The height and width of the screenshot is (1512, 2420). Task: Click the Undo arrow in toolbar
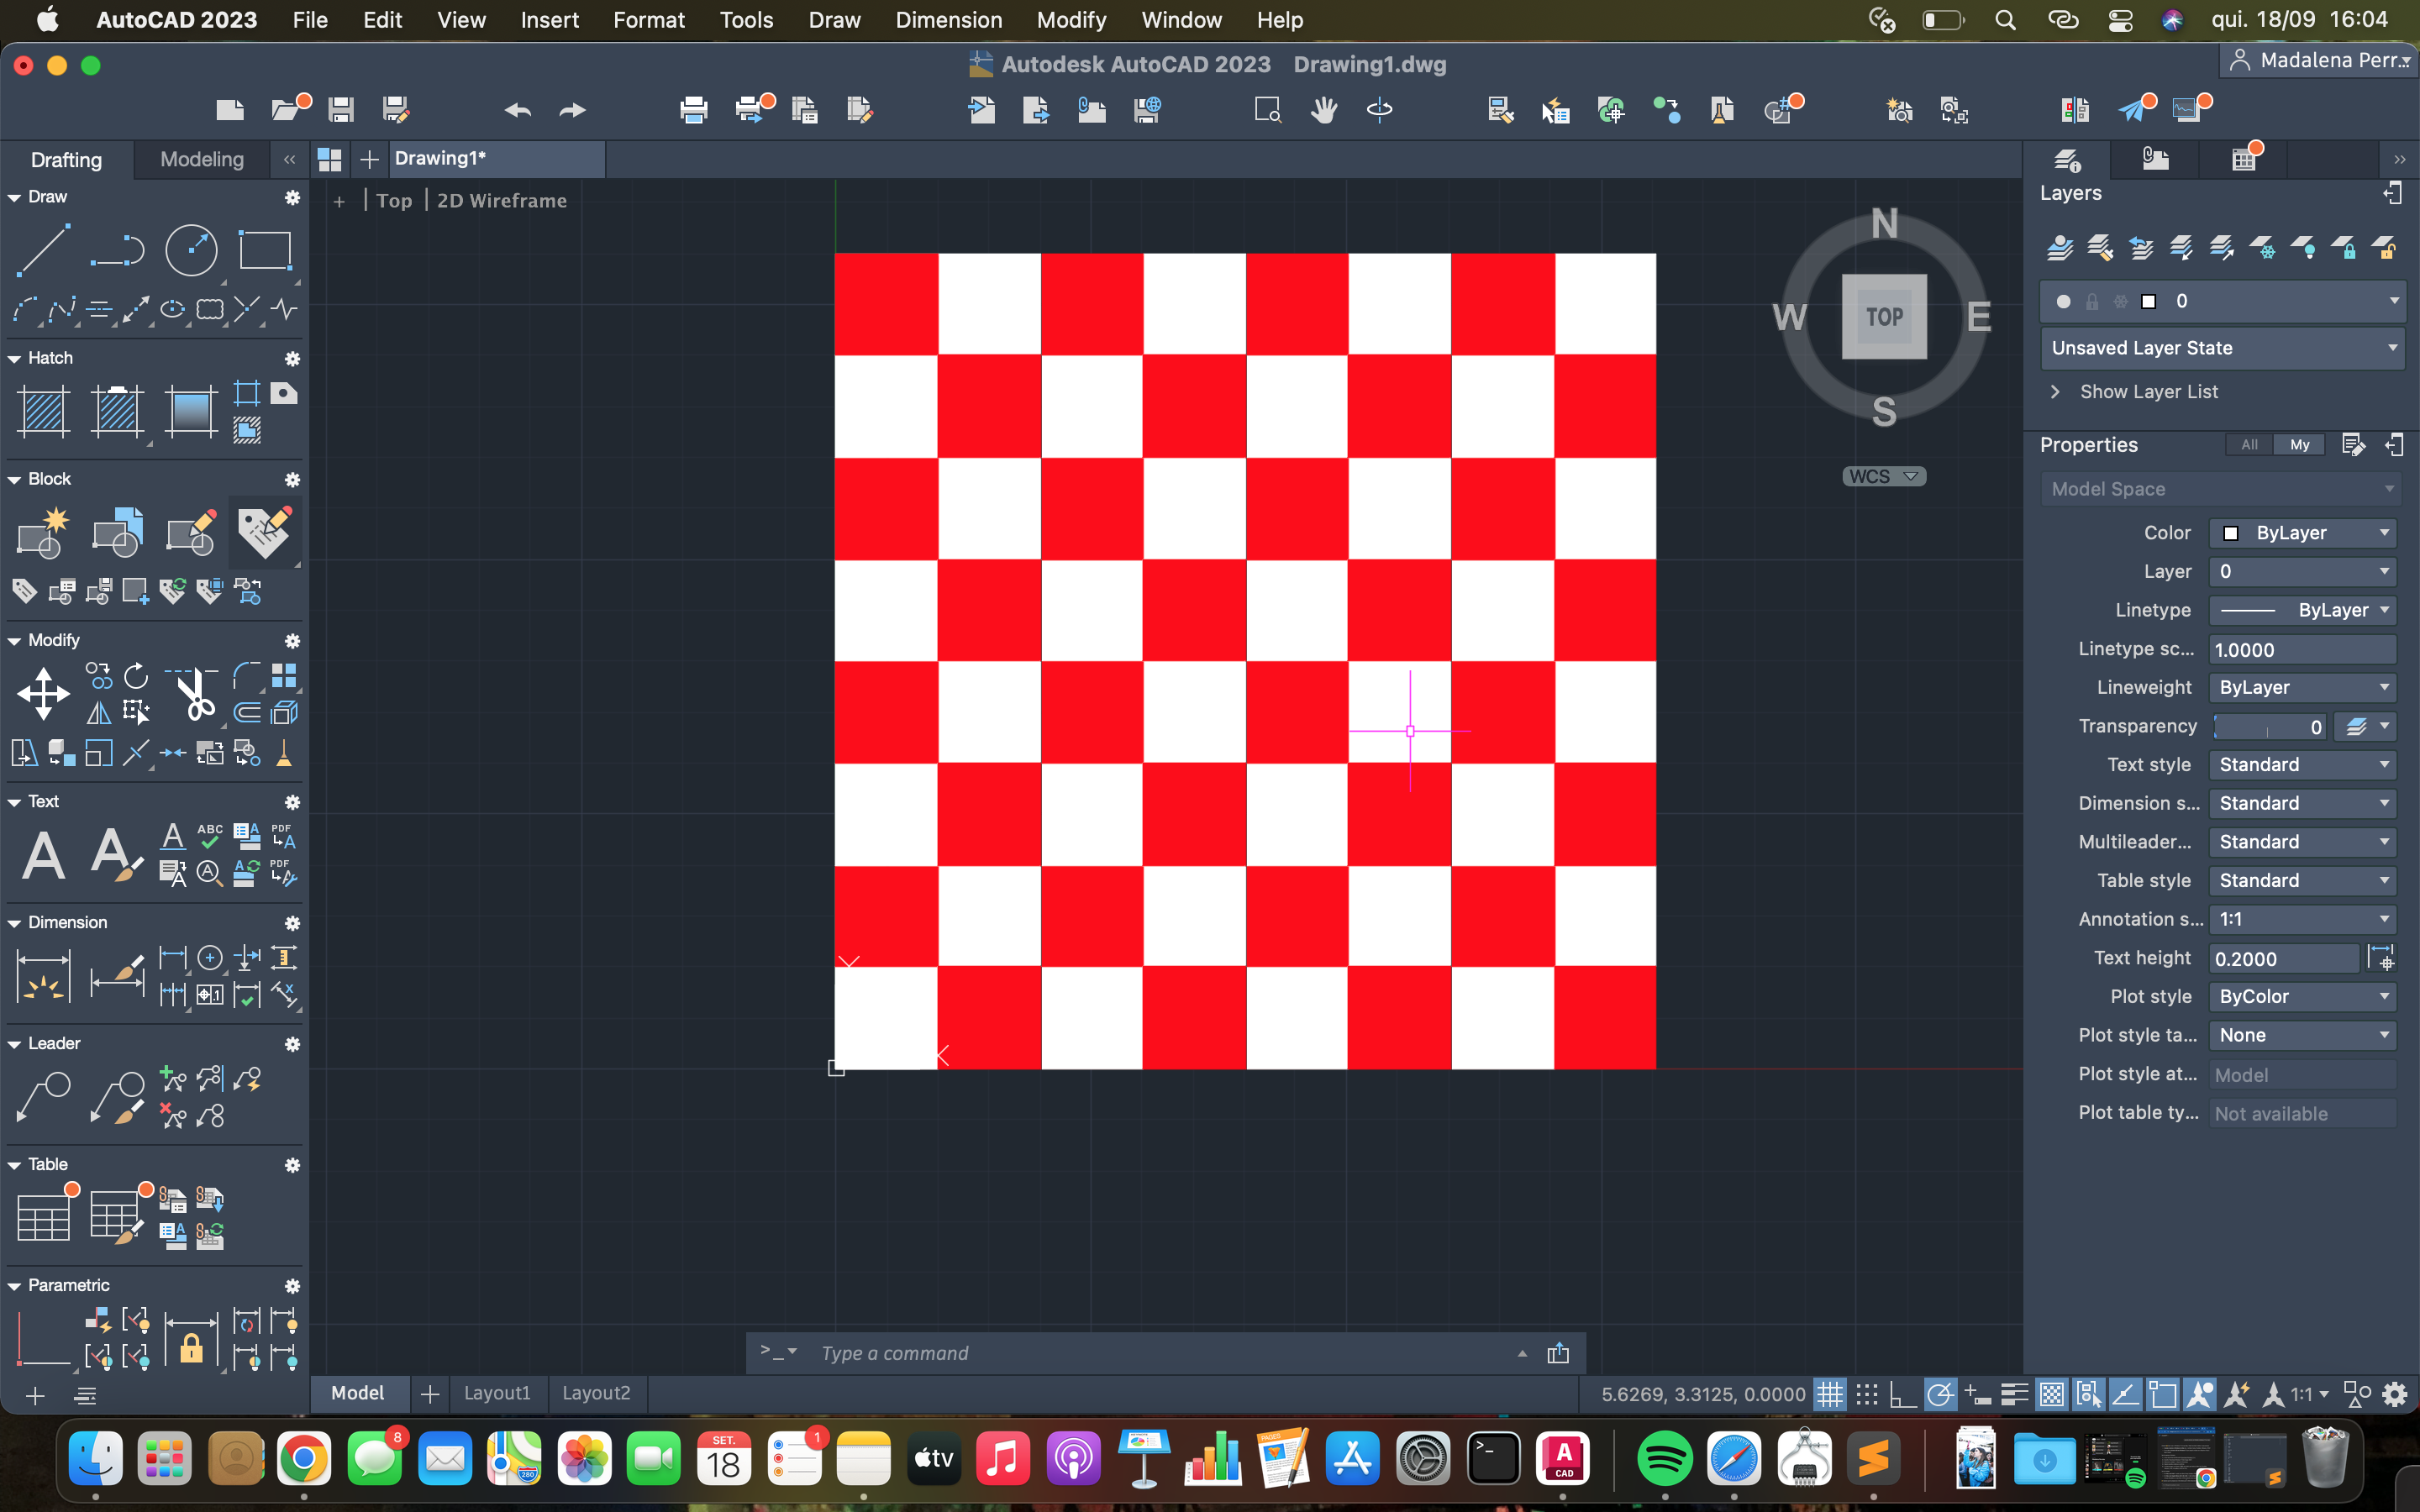(517, 110)
